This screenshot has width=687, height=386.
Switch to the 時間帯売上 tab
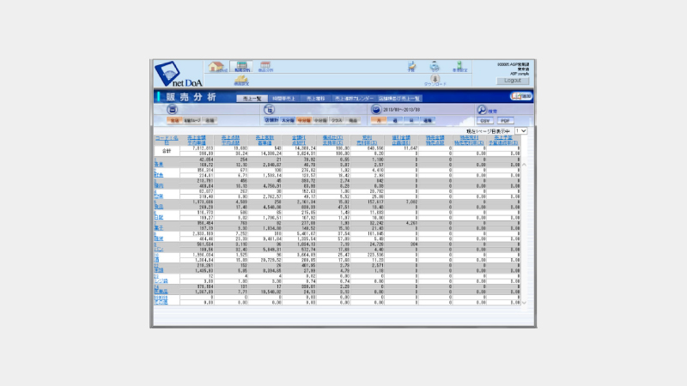click(x=284, y=99)
